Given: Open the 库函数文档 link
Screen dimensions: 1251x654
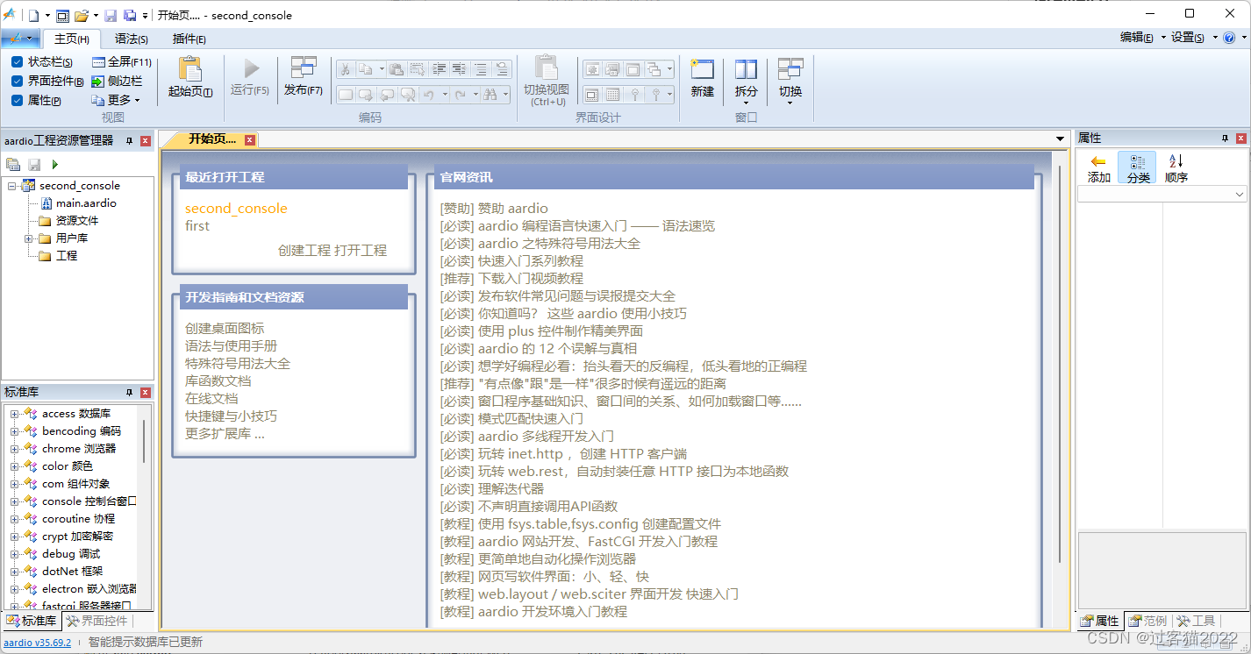Looking at the screenshot, I should click(218, 381).
